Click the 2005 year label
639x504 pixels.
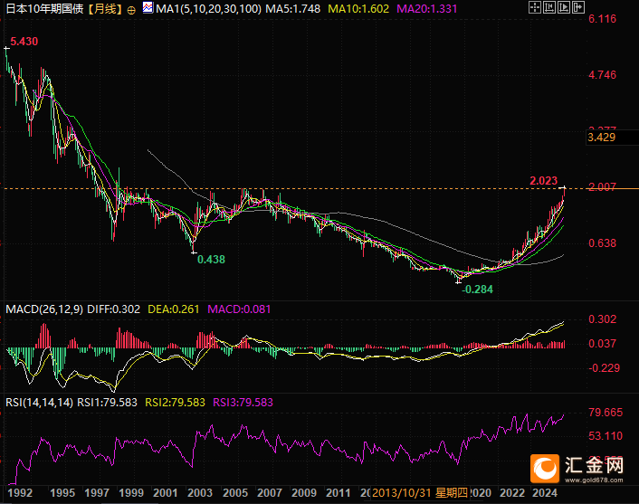pos(235,493)
